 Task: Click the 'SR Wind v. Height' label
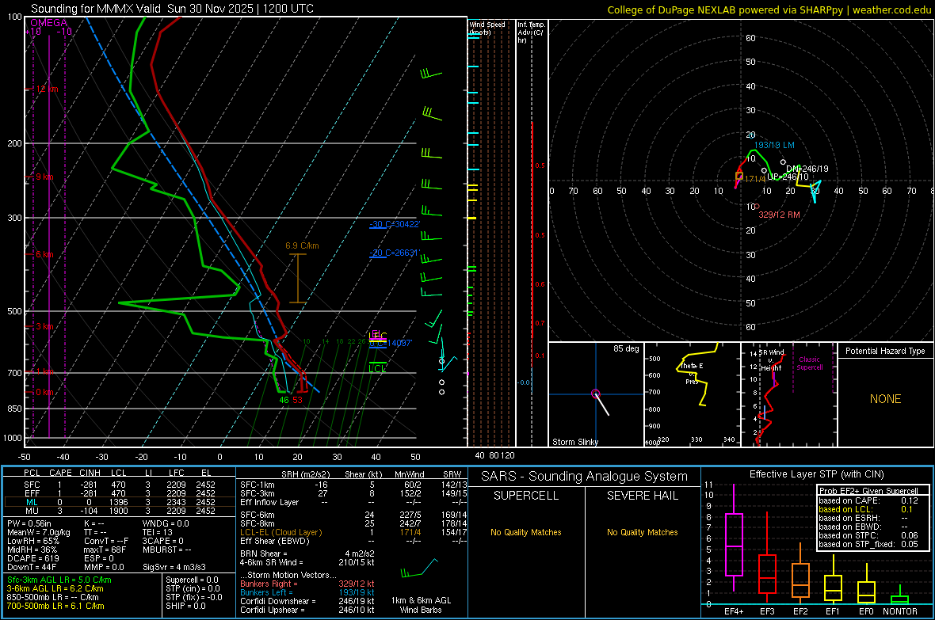tap(771, 360)
